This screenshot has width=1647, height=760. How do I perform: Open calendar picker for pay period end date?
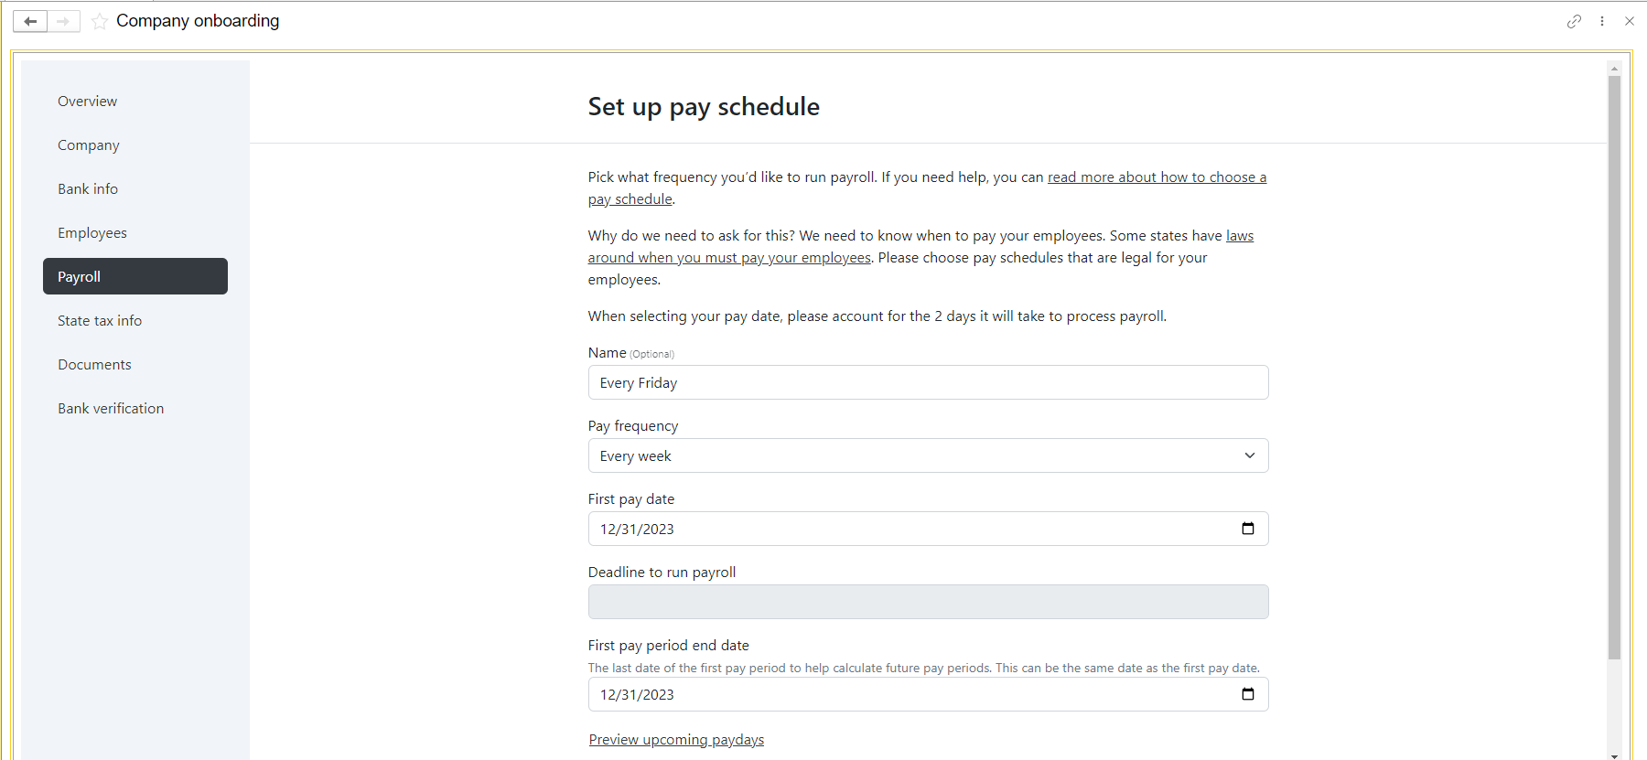point(1247,694)
